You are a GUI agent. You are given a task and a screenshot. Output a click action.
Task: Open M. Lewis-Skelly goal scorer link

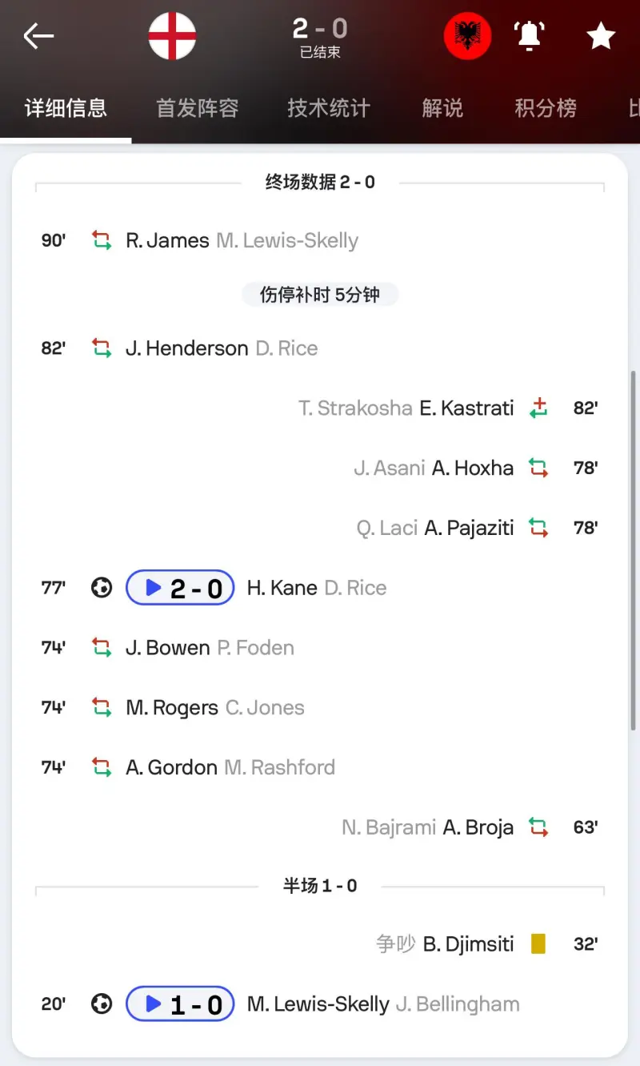(318, 1004)
